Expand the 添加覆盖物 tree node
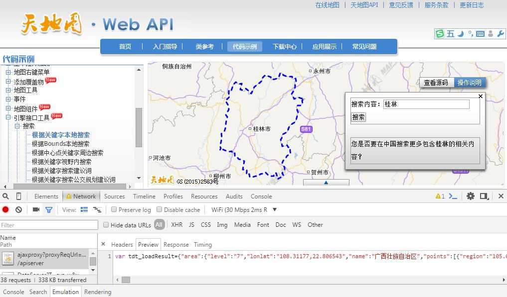The image size is (507, 297). (x=8, y=82)
